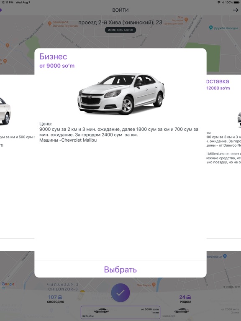Screen dimensions: 241x321
Task: Tap the от 9000 so'm price
Action: pos(57,66)
